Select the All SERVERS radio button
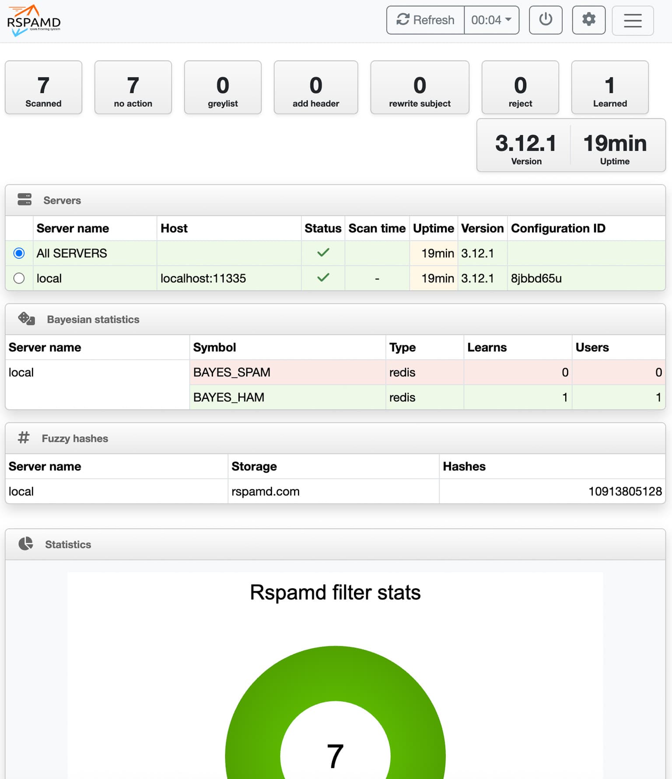Screen dimensions: 672x779 (x=19, y=253)
